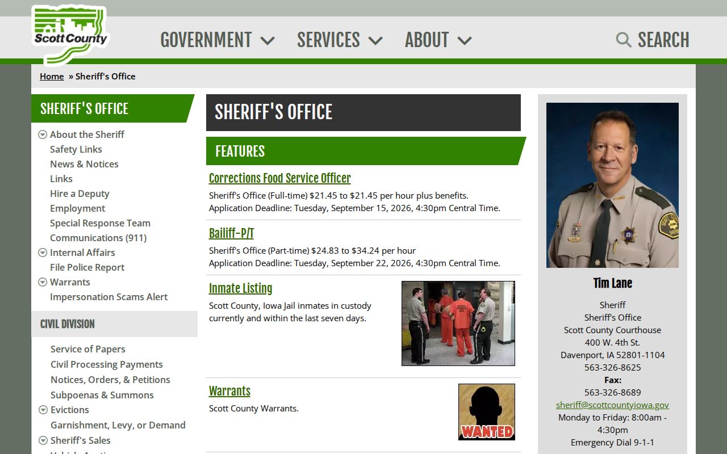Open About the Sheriff sidebar link
This screenshot has width=727, height=454.
(x=87, y=134)
